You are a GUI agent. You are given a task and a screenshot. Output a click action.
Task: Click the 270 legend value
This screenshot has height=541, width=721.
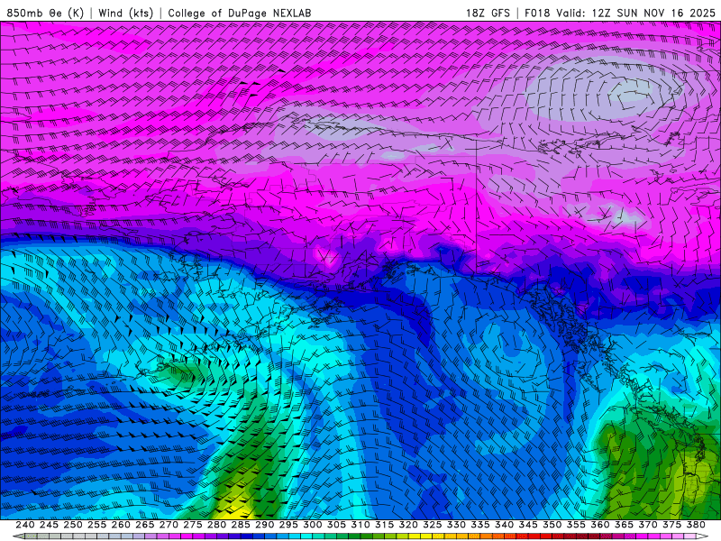pos(169,525)
